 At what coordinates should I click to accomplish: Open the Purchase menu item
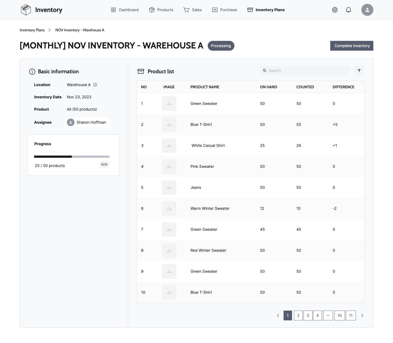224,10
